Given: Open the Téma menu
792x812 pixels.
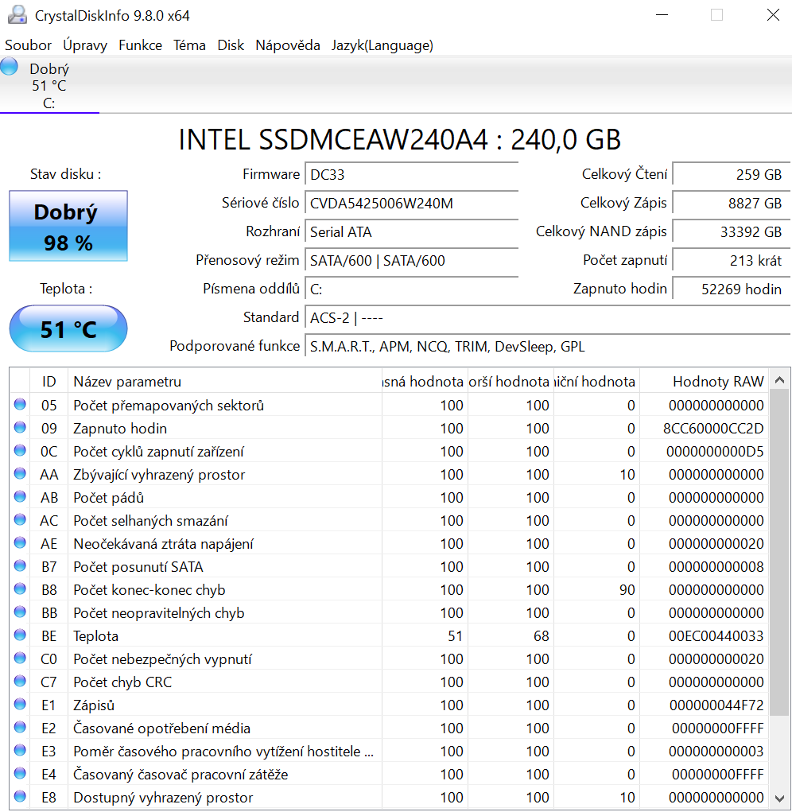Looking at the screenshot, I should [189, 45].
